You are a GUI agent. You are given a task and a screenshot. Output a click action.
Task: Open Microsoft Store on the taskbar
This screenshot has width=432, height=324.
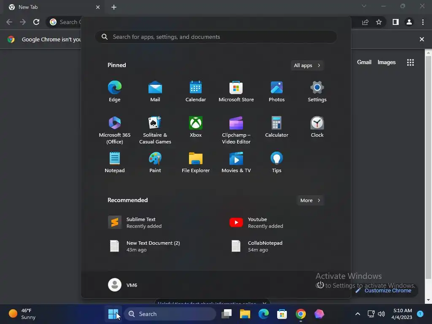click(282, 314)
